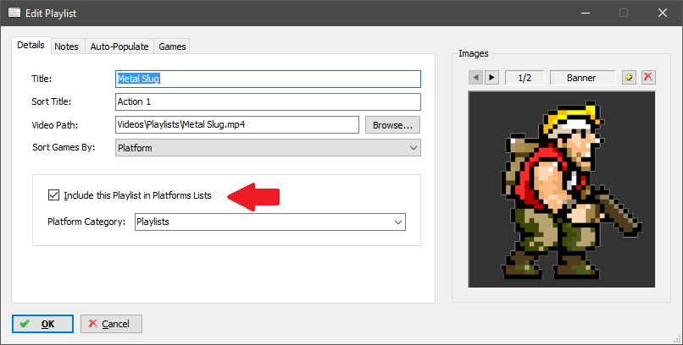The width and height of the screenshot is (683, 345).
Task: Click the Video Path text field
Action: tap(237, 124)
